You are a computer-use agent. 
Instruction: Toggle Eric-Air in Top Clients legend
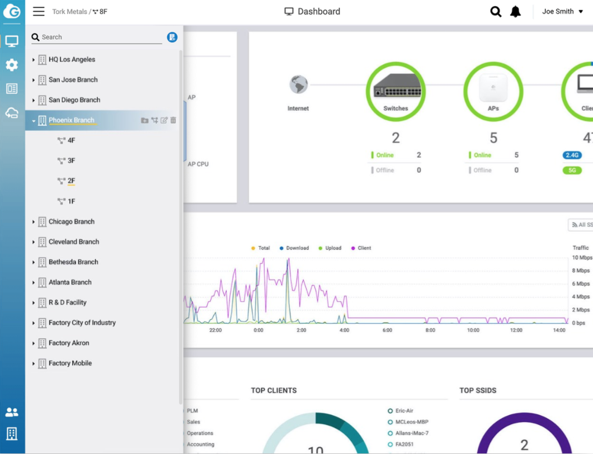click(401, 410)
